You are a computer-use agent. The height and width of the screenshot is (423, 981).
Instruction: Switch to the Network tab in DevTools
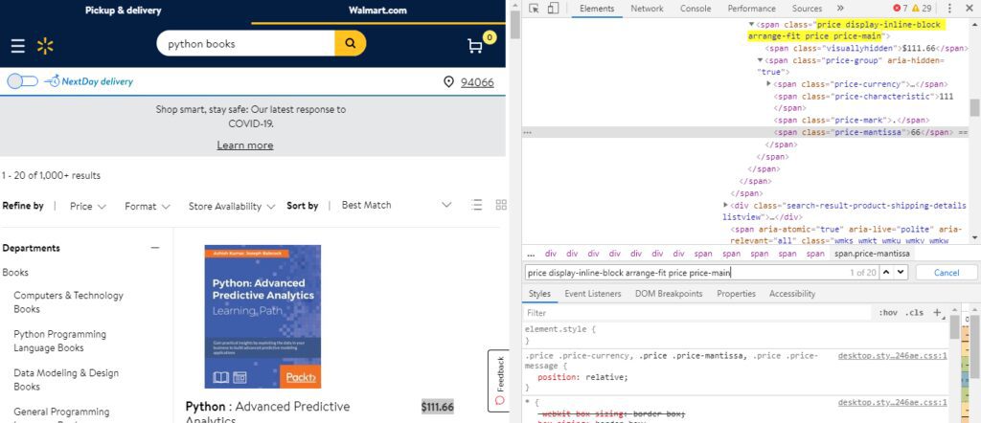(x=647, y=9)
